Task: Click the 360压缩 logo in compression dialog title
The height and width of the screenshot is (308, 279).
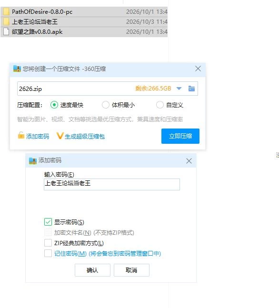Action: click(x=17, y=69)
